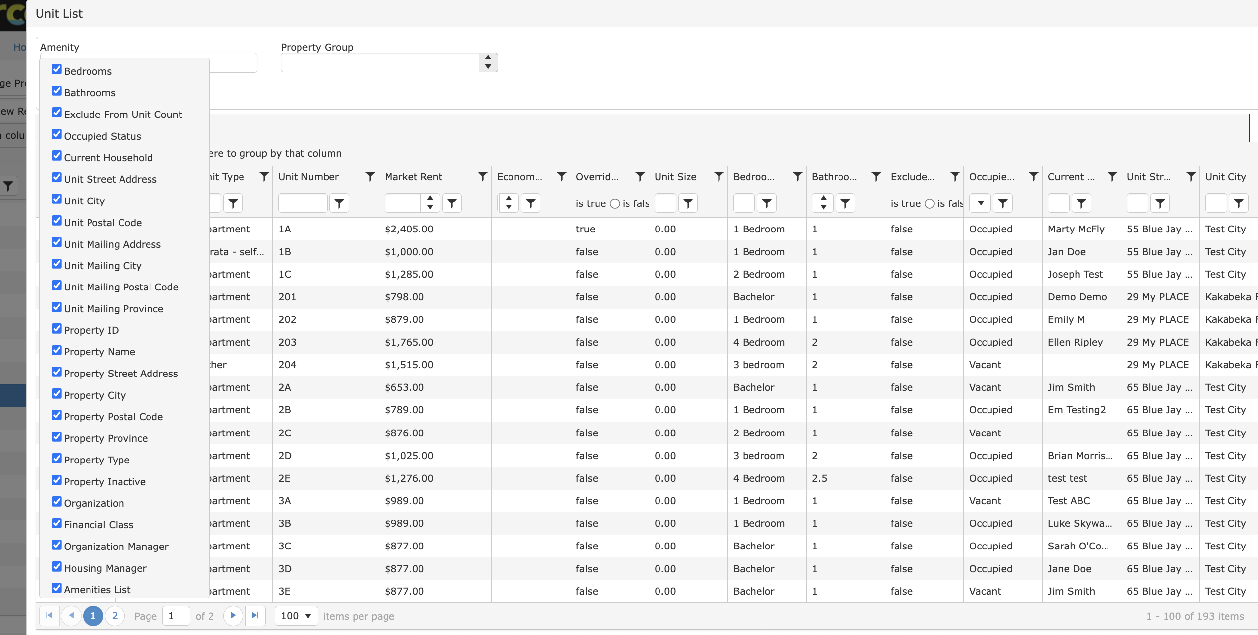Screen dimensions: 1258x635
Task: Sort by the Unit Number column header
Action: pos(308,177)
